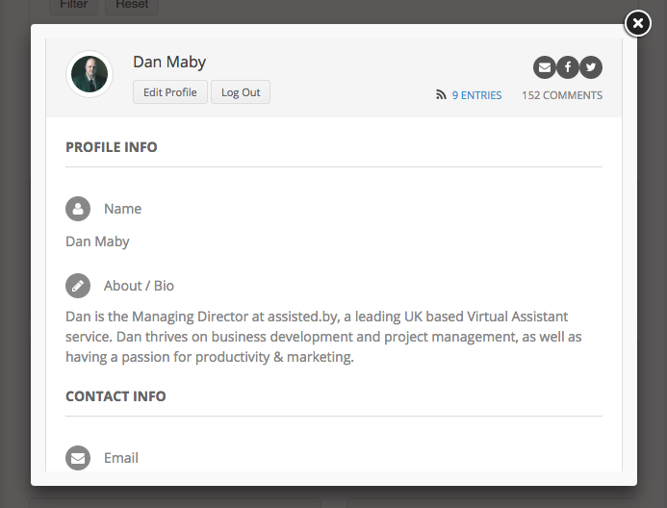Viewport: 667px width, 508px height.
Task: Click the RSS feed icon beside entries
Action: 441,95
